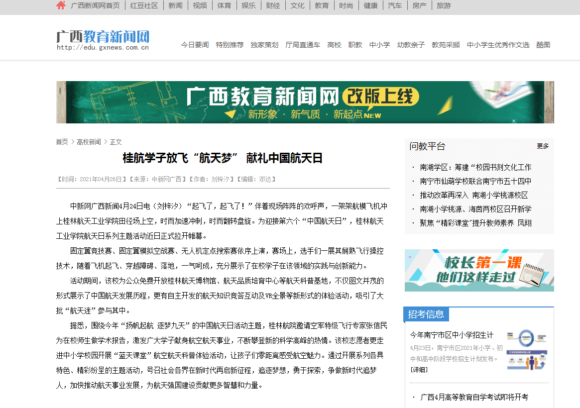
Task: Click 酷图 in the main navigation
Action: tap(543, 45)
